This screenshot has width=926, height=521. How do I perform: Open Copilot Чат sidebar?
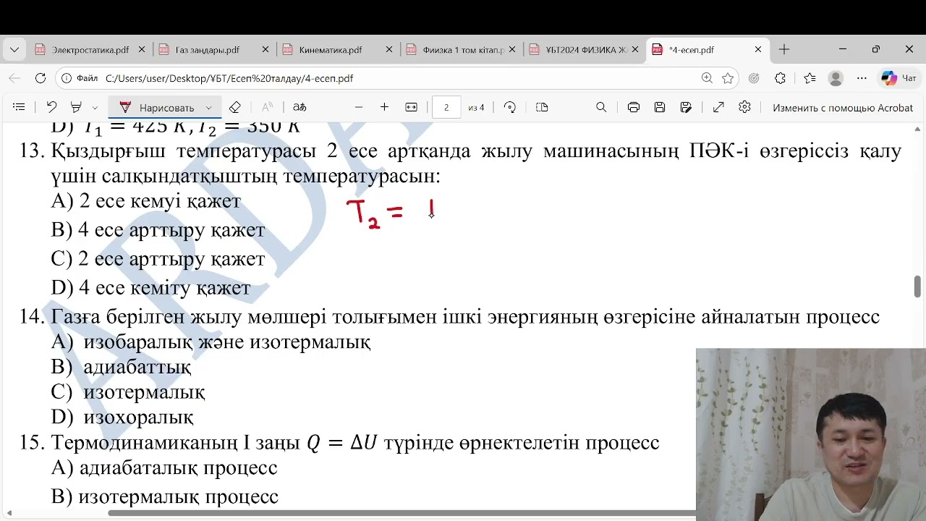pyautogui.click(x=899, y=78)
